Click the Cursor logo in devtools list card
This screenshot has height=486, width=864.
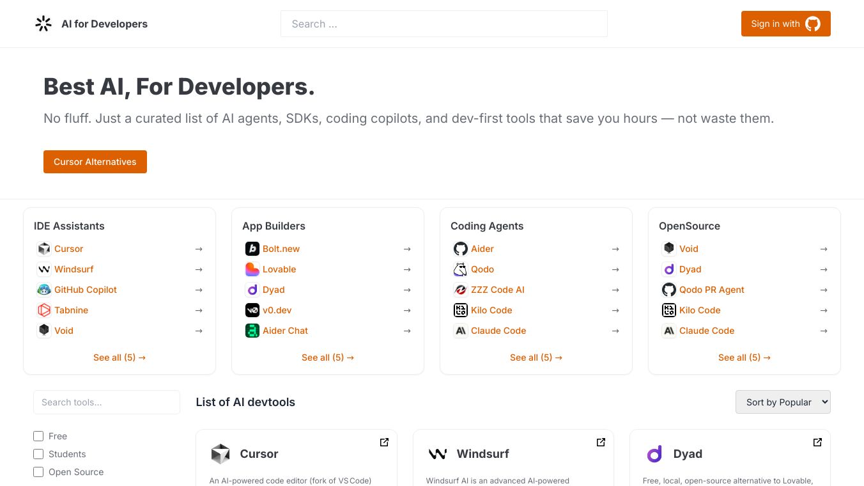click(x=220, y=454)
